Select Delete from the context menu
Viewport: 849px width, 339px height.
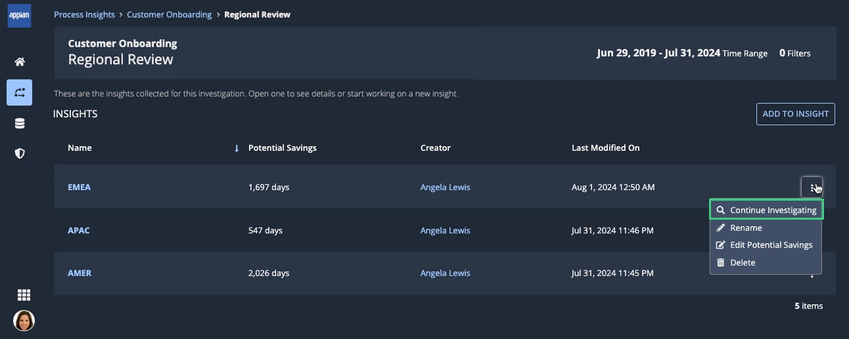(x=766, y=262)
